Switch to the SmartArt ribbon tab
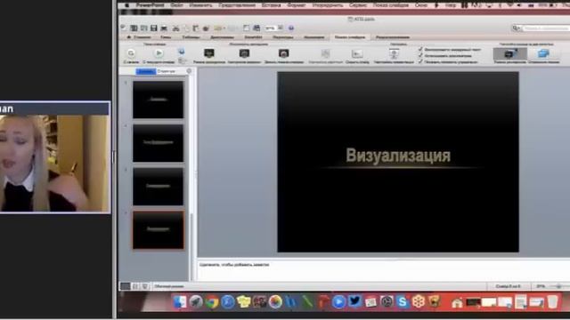Image resolution: width=570 pixels, height=320 pixels. (x=253, y=37)
